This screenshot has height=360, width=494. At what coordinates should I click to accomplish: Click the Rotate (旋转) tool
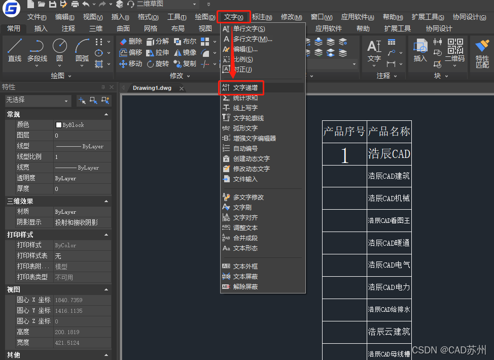click(158, 64)
